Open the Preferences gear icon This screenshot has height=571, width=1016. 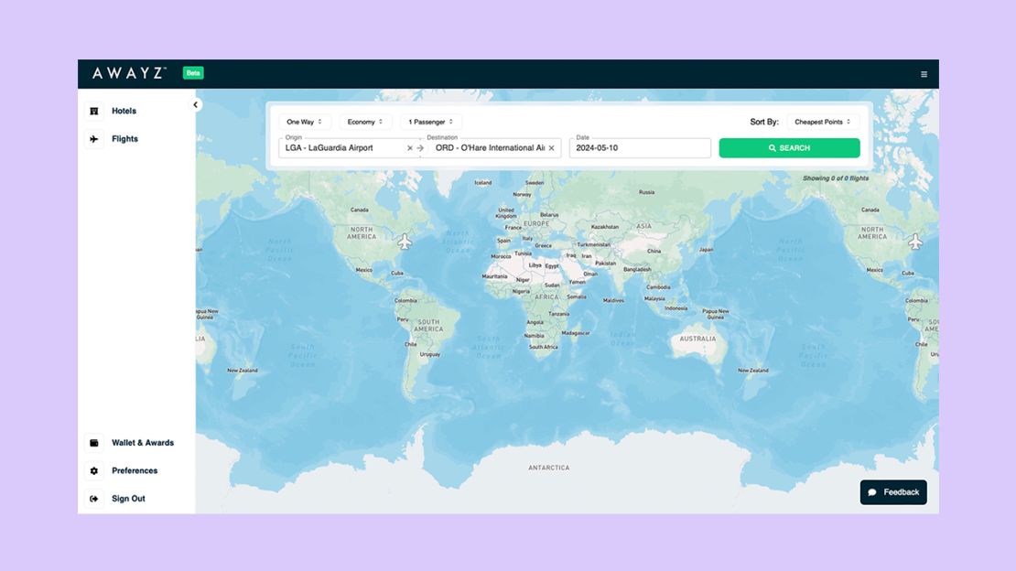click(94, 470)
